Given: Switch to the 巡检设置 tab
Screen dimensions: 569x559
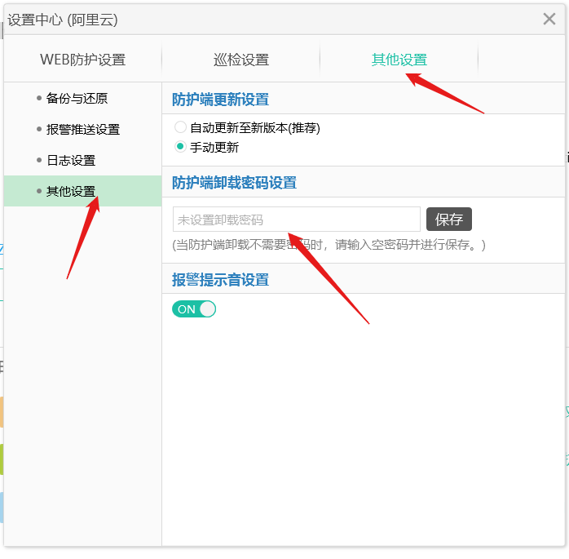Looking at the screenshot, I should [x=241, y=60].
